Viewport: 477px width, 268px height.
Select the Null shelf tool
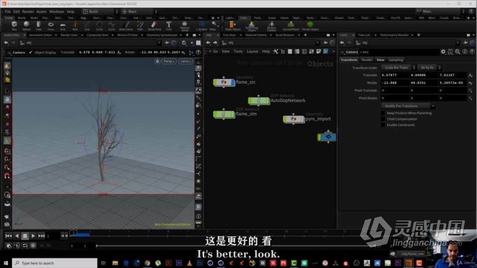pyautogui.click(x=75, y=25)
